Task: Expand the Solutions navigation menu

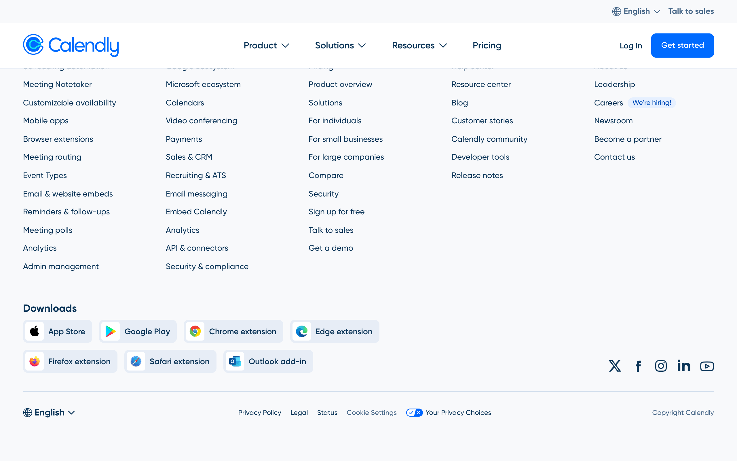Action: click(340, 46)
